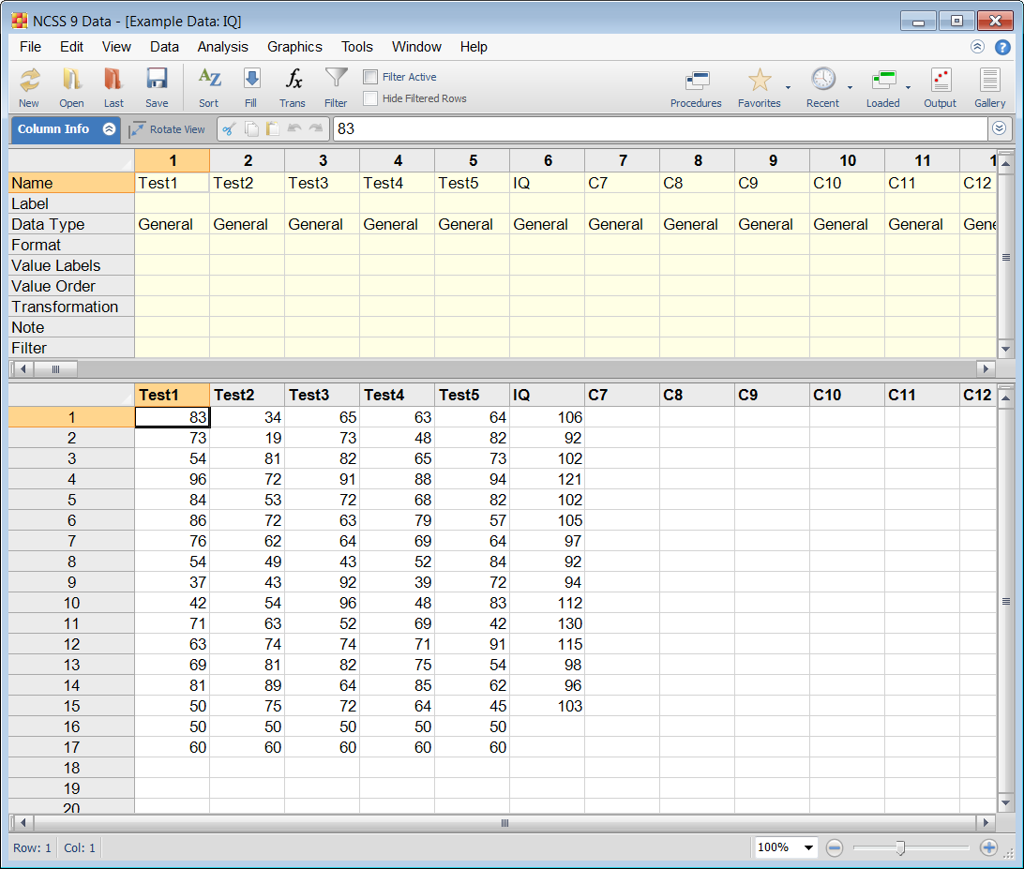
Task: Click the data grid horizontal scrollbar right arrow
Action: (986, 823)
